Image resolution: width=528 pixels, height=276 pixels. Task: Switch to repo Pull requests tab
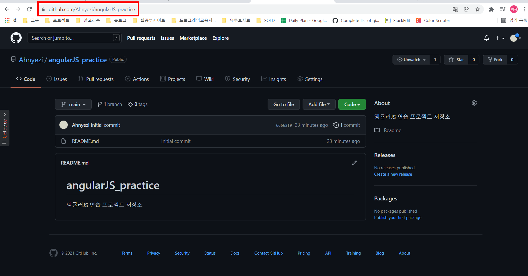[x=96, y=79]
